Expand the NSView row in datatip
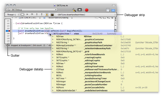Image resolution: width=164 pixels, height=97 pixels. click(53, 36)
